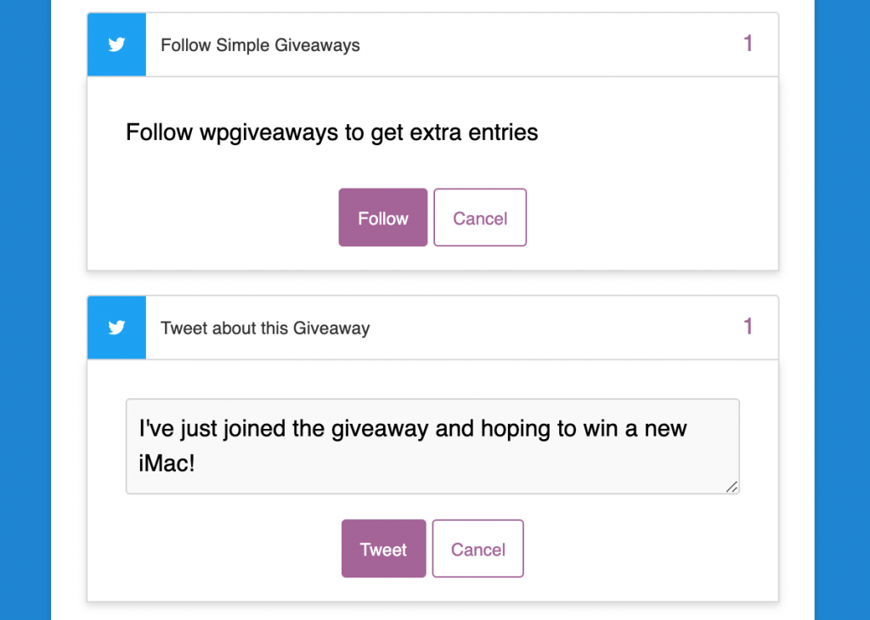
Task: Click the entry count 1 in the Follow row
Action: (x=748, y=43)
